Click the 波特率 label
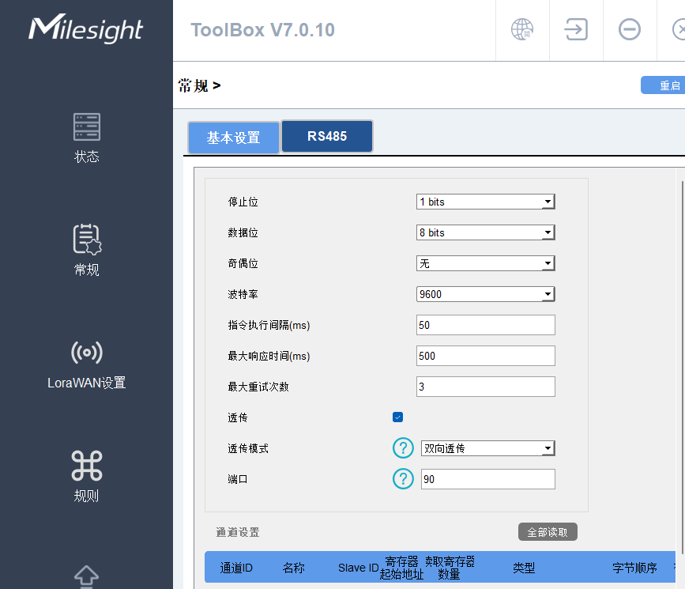Screen dimensions: 685x589 tap(243, 294)
